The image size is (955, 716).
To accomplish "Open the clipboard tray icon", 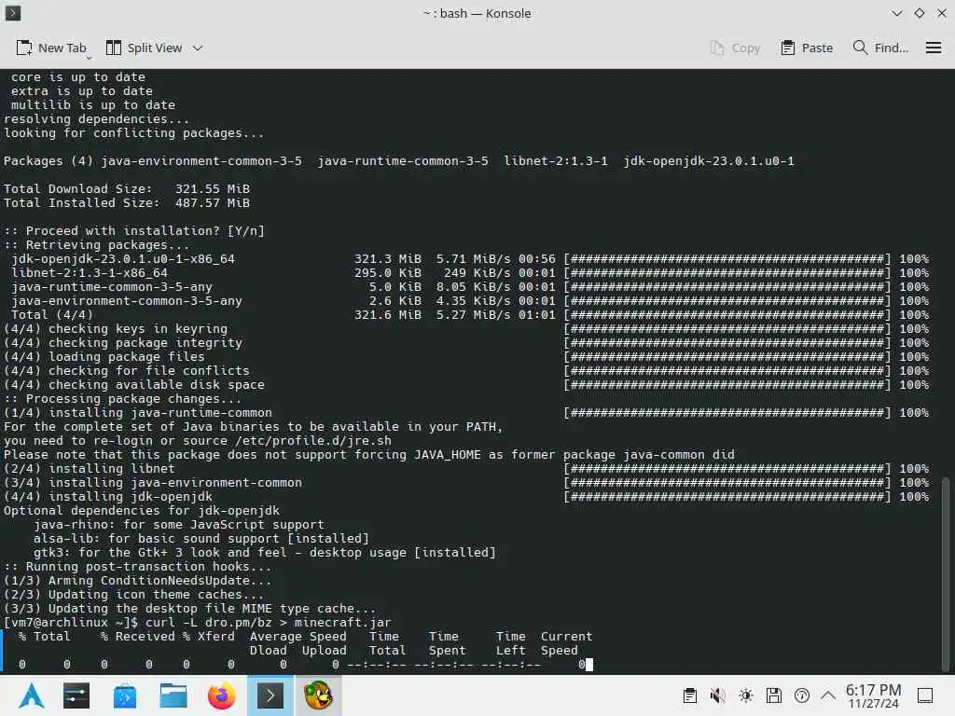I will tap(689, 695).
